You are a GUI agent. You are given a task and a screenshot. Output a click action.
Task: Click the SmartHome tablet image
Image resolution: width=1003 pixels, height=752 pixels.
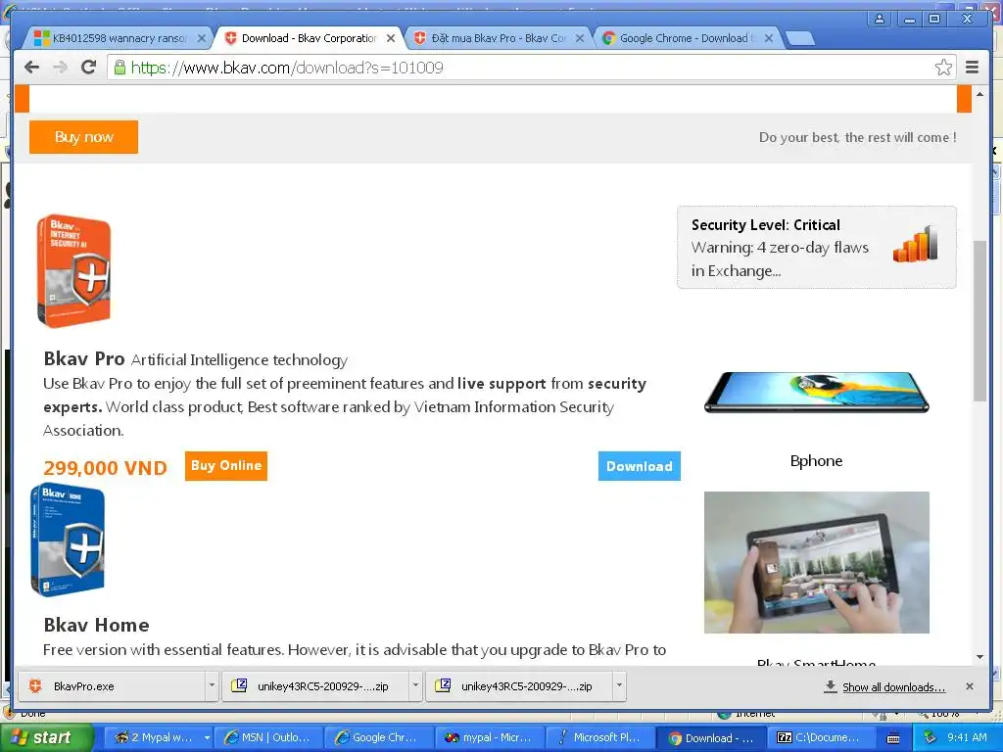(x=816, y=562)
